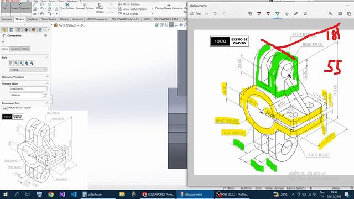Select the Circle sketch tool
The image size is (354, 199).
coord(42,4)
